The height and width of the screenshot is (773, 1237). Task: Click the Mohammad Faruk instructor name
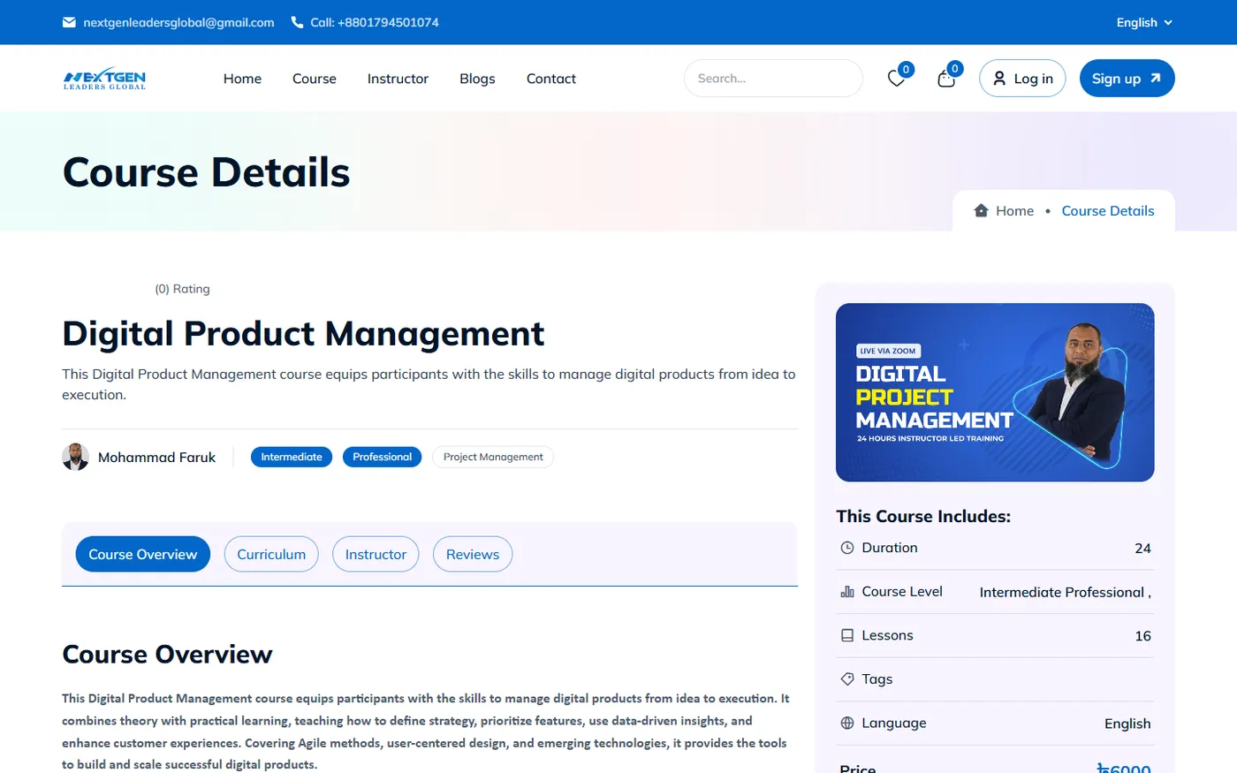(x=156, y=457)
